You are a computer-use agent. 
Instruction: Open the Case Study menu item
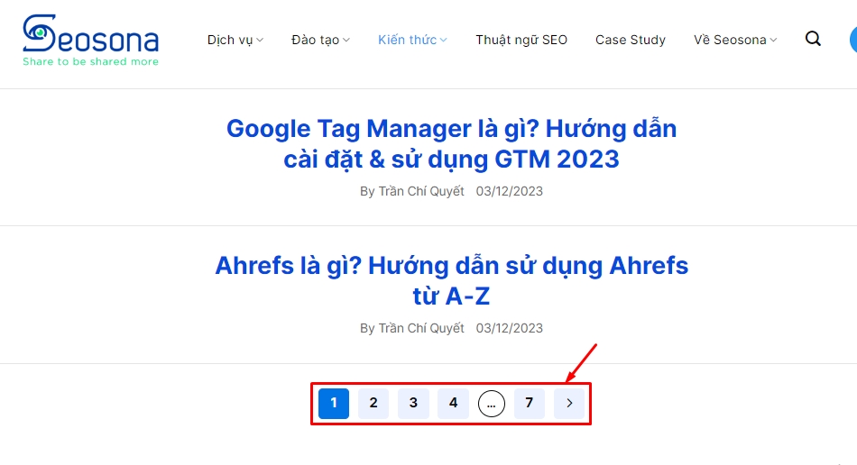[x=631, y=40]
